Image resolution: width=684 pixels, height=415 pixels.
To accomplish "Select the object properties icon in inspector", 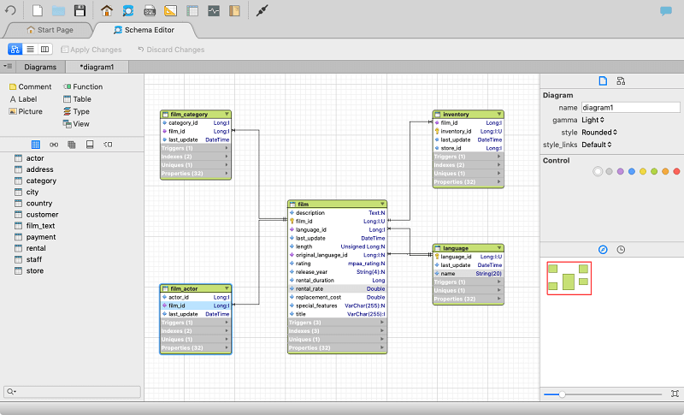I will coord(621,80).
